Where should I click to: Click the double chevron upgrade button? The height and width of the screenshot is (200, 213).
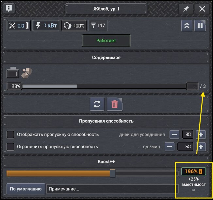187,26
